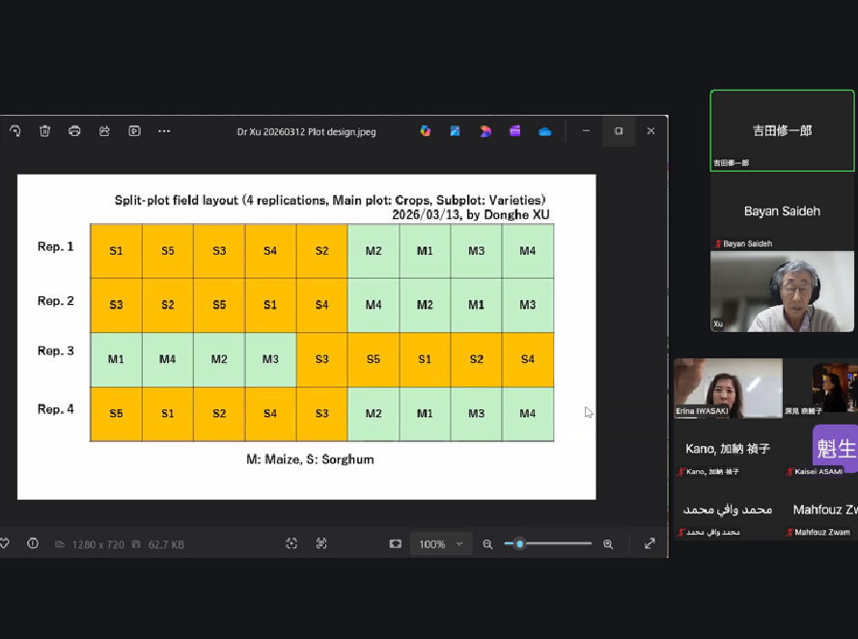Open the 100% zoom level dropdown

point(441,544)
